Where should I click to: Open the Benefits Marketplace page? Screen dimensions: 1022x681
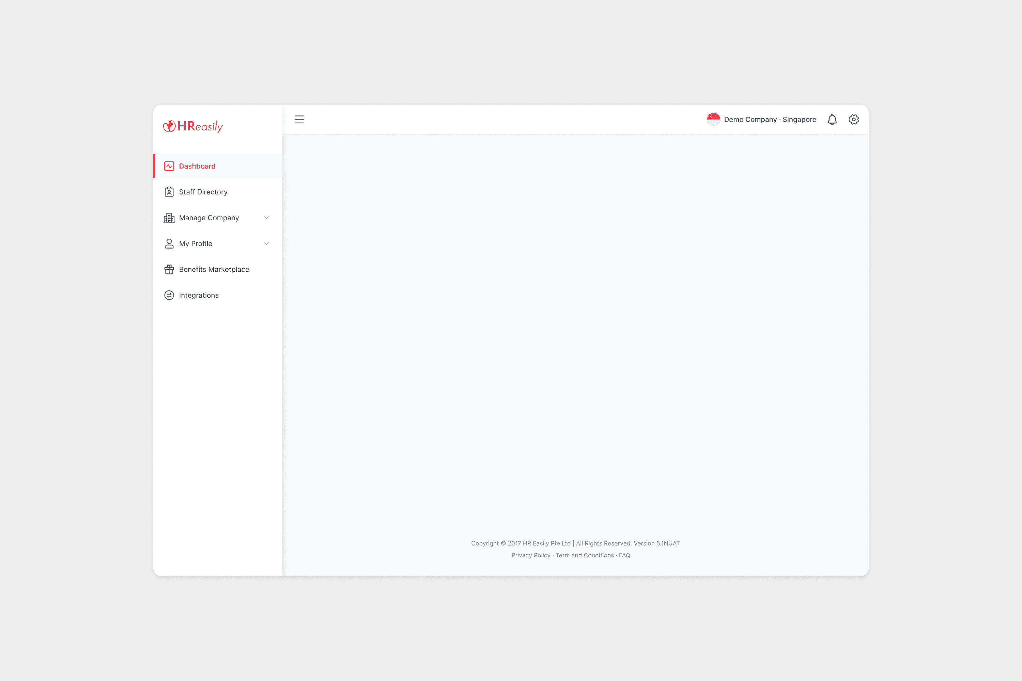(x=214, y=269)
